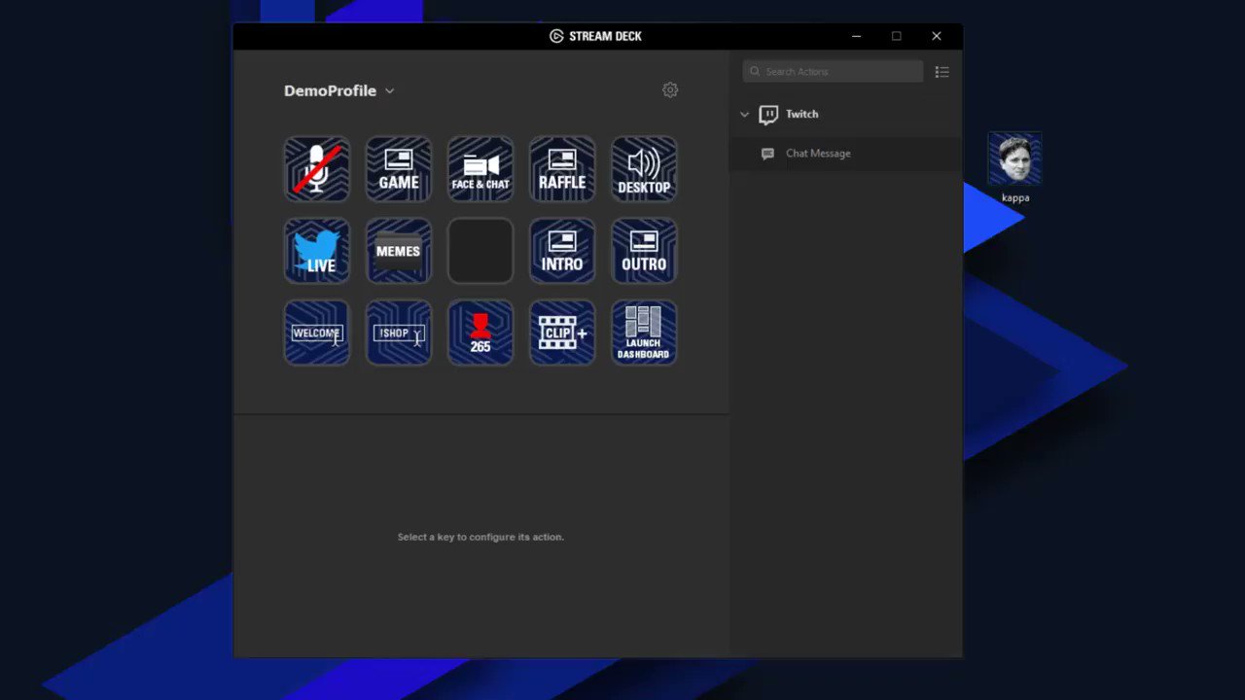The image size is (1245, 700).
Task: Select the FACE & CHAT camera key
Action: click(x=480, y=169)
